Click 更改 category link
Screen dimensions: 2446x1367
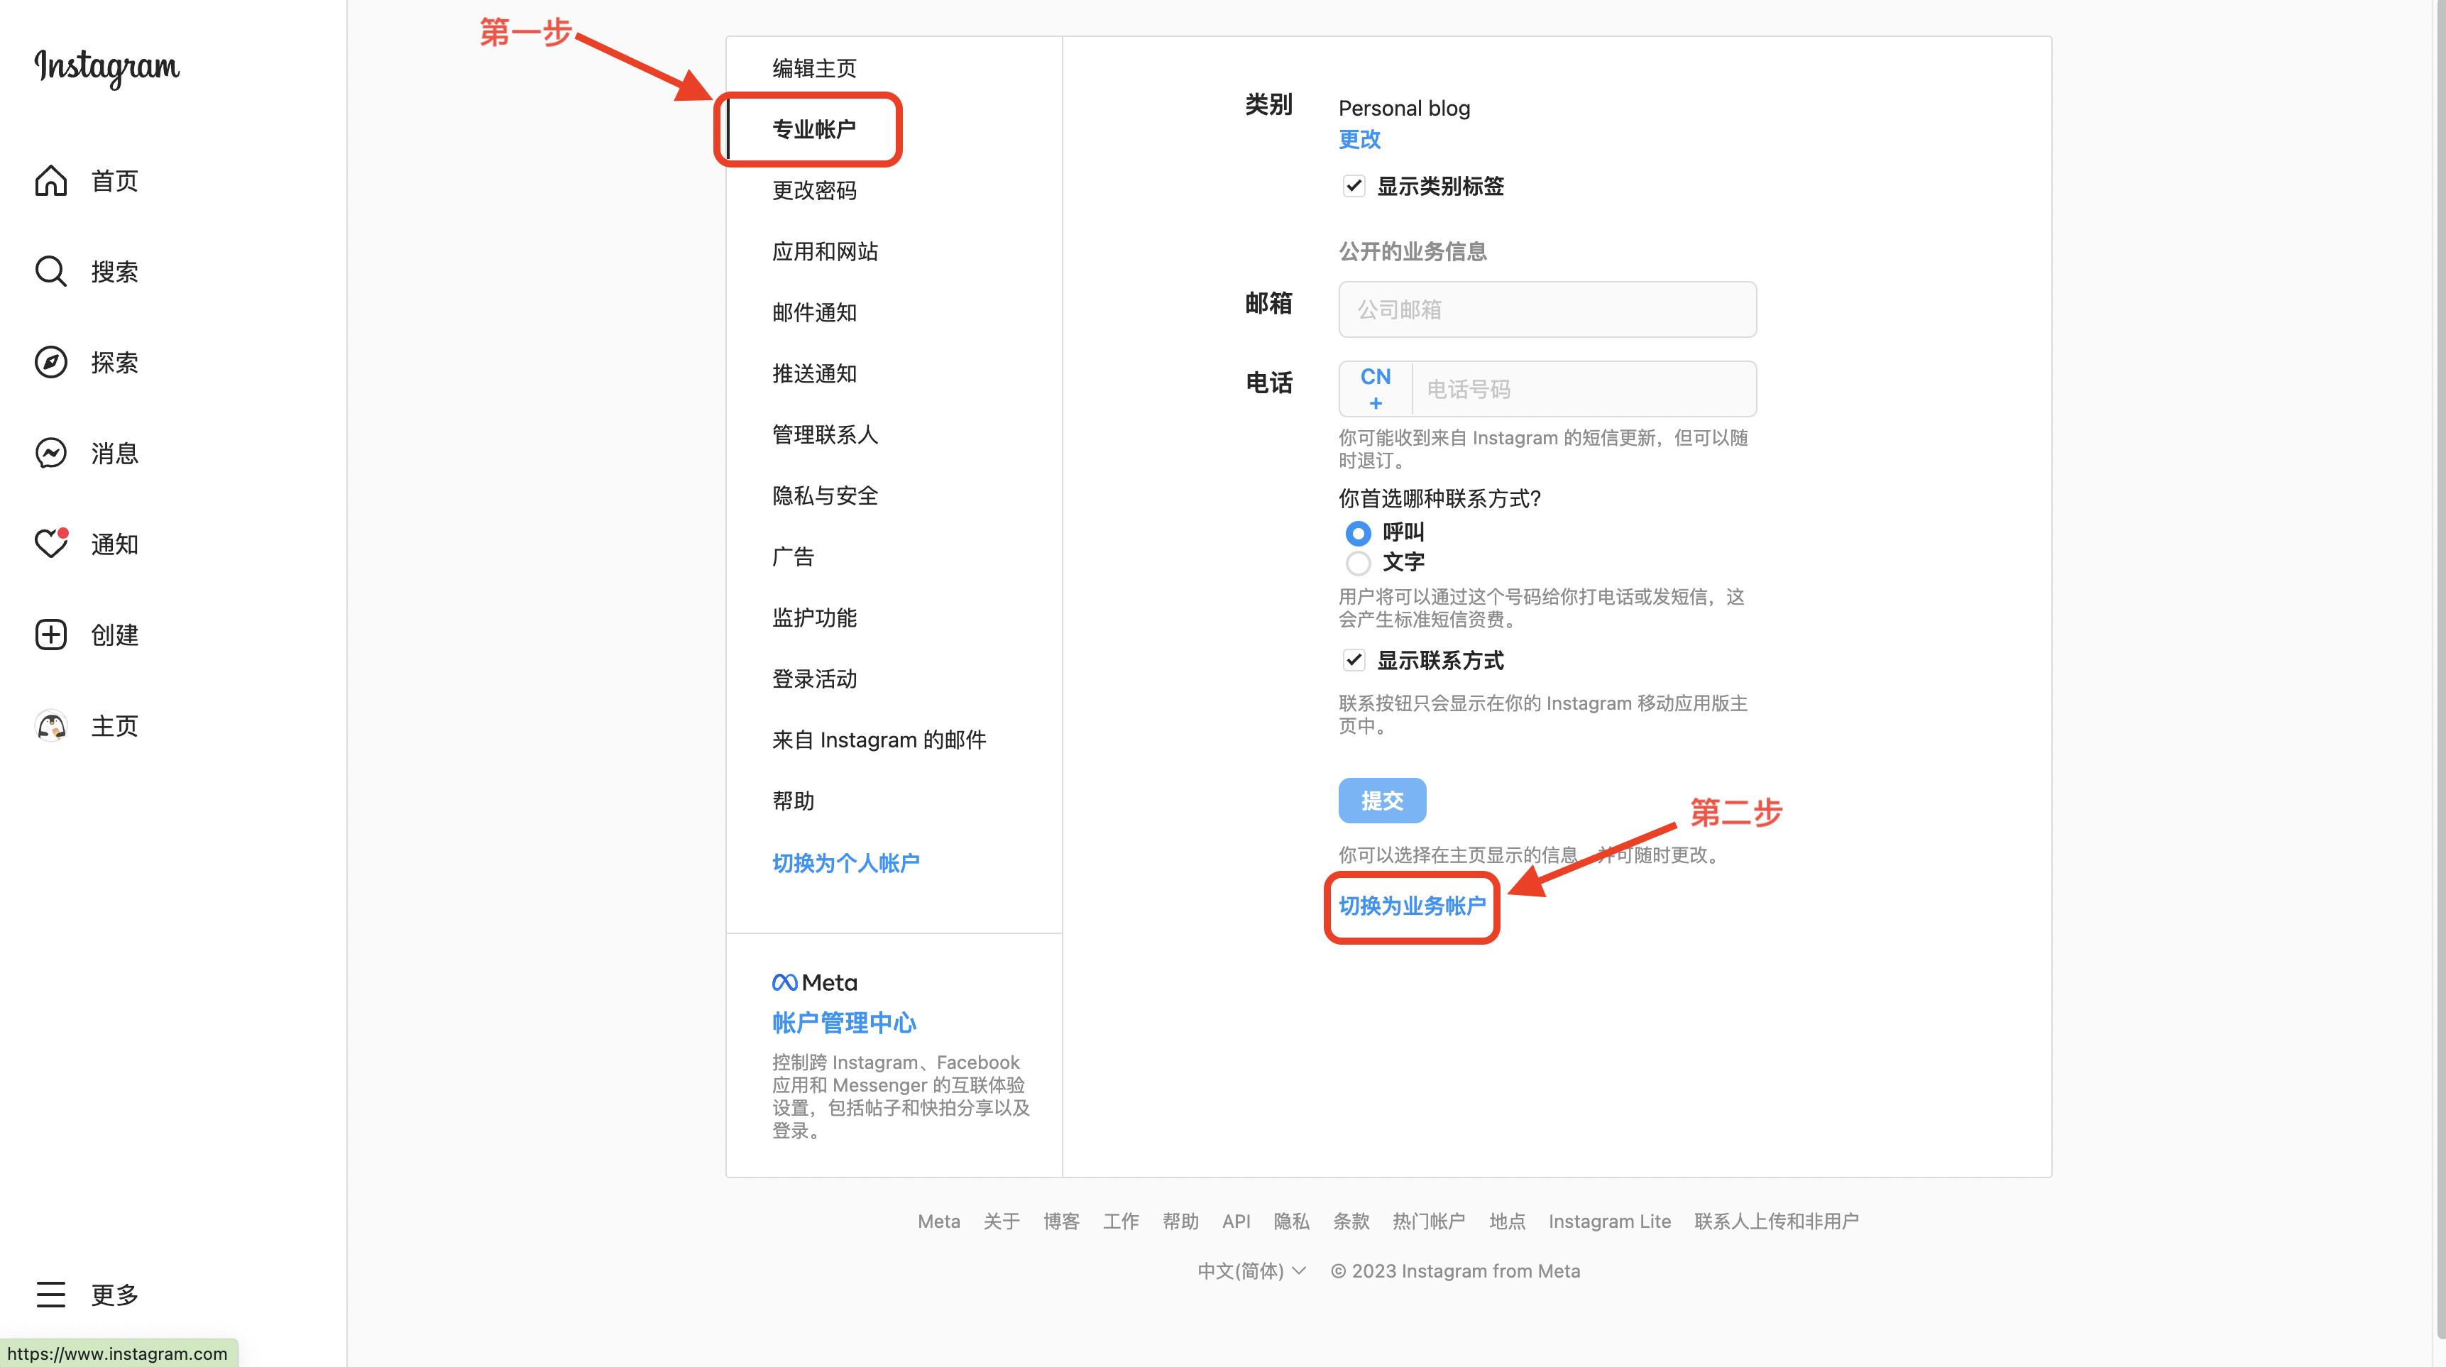point(1360,140)
